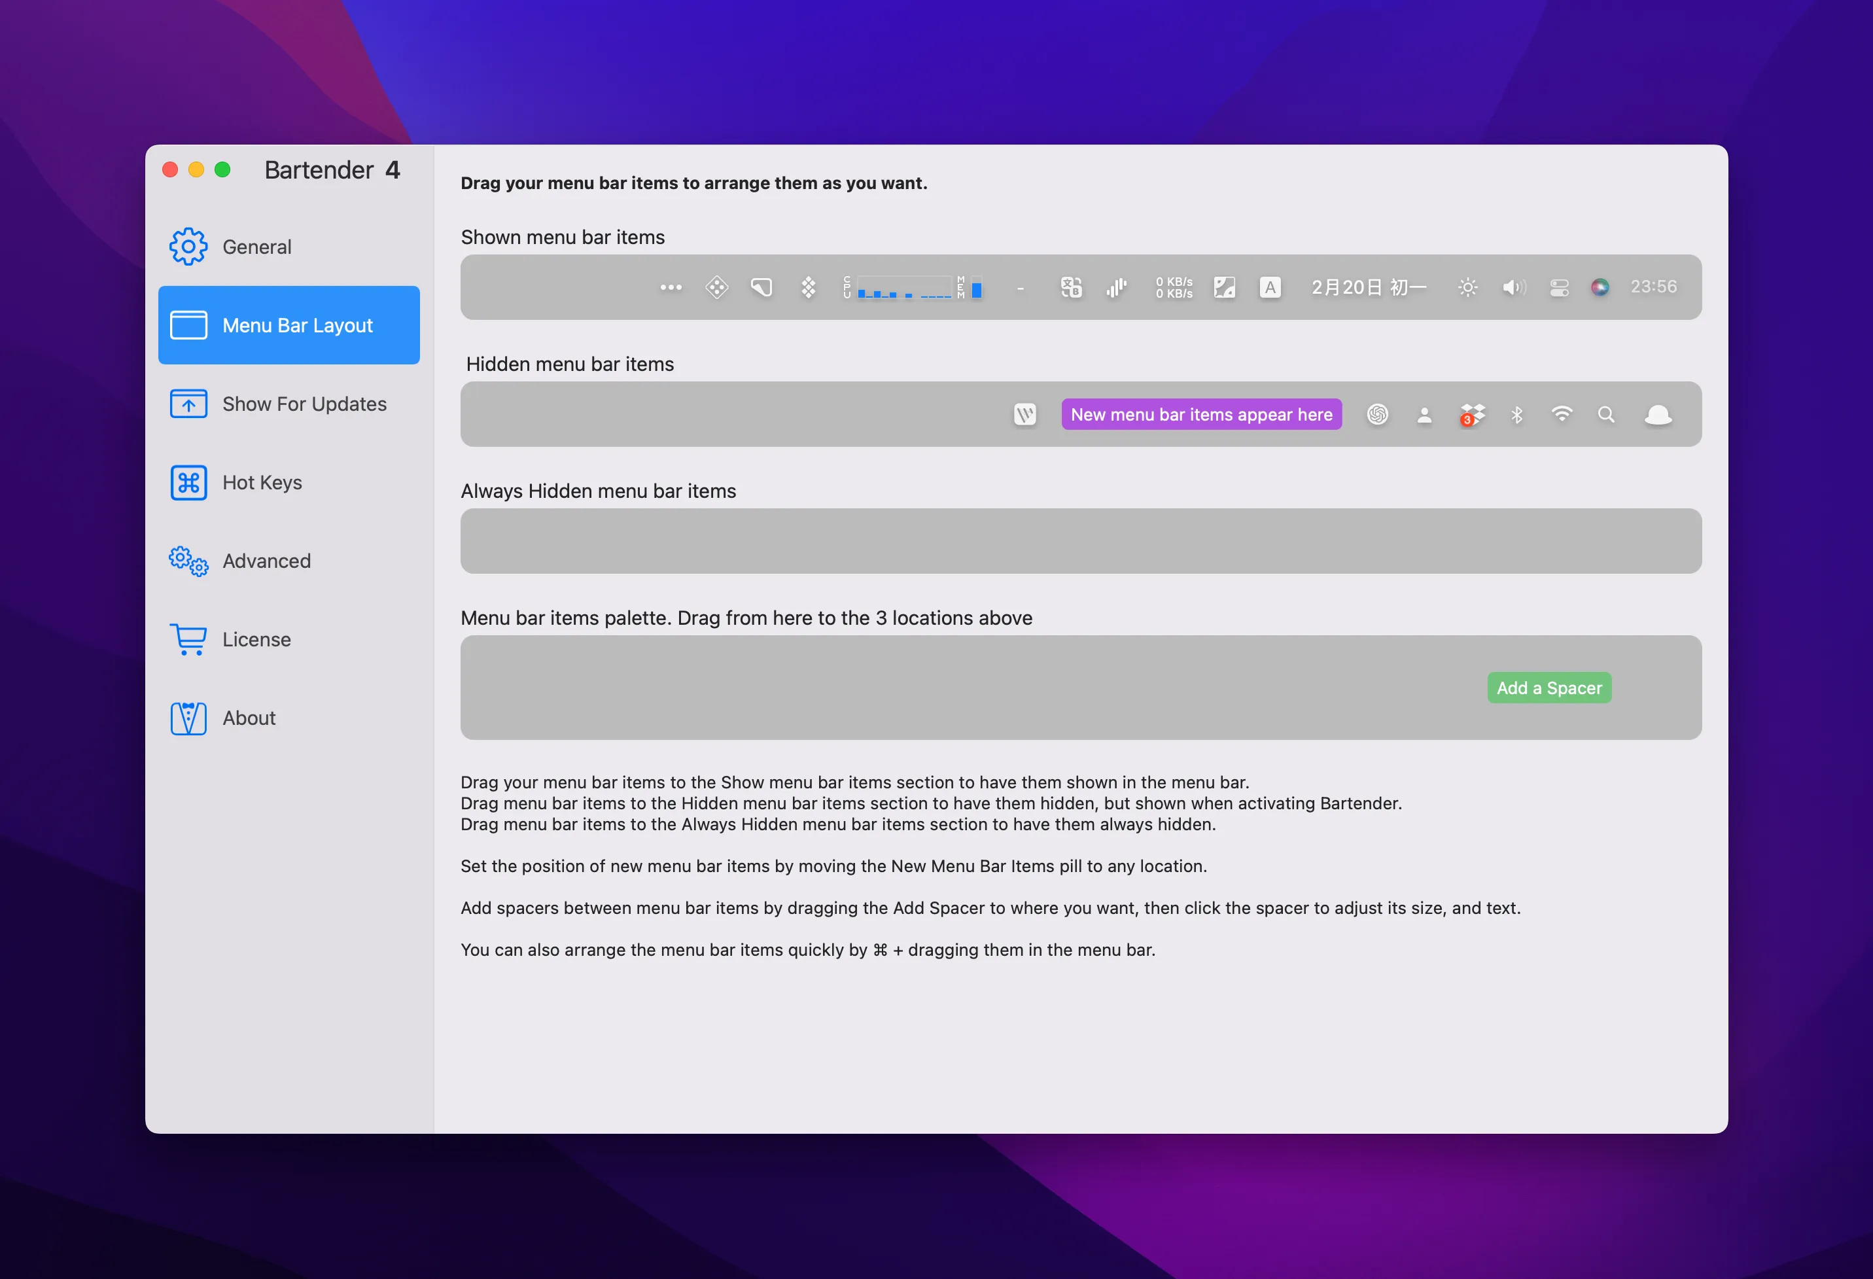Open the General settings tab
Viewport: 1873px width, 1279px height.
click(x=256, y=247)
